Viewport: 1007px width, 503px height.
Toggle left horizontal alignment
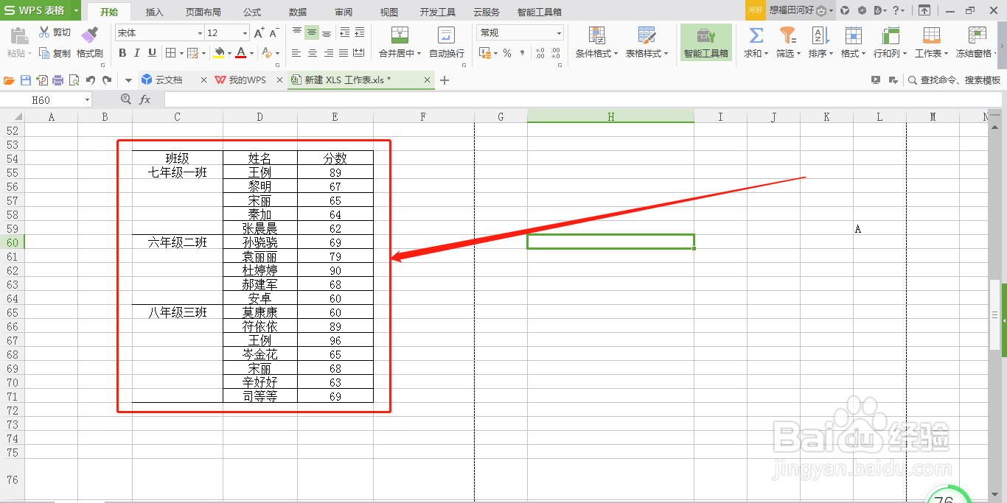point(296,53)
